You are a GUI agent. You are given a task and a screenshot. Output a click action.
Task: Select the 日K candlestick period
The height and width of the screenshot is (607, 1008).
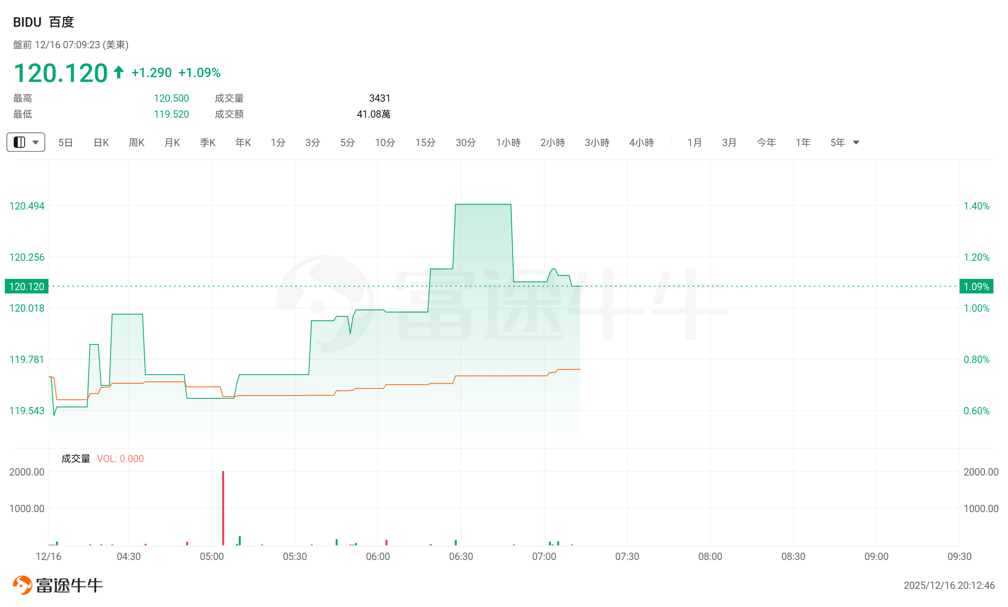coord(101,142)
